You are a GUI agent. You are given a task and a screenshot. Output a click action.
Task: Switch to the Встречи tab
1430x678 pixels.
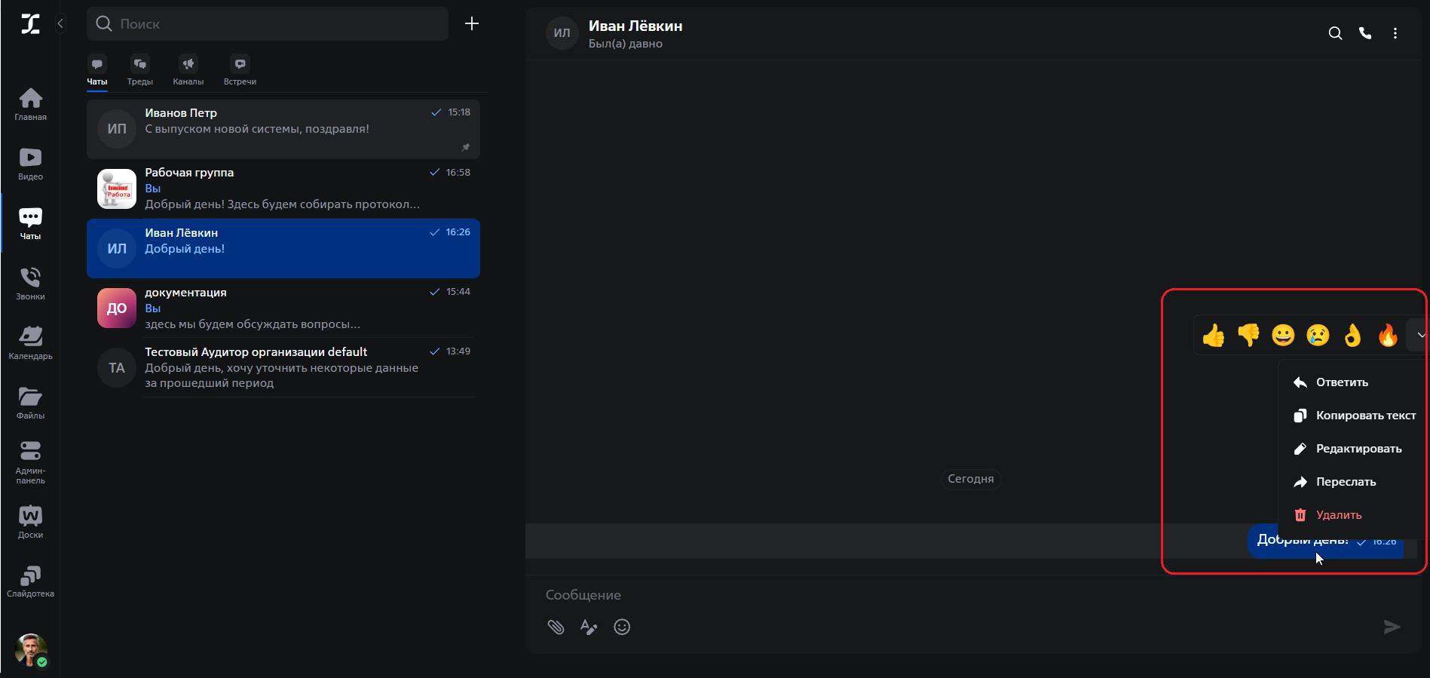point(240,72)
